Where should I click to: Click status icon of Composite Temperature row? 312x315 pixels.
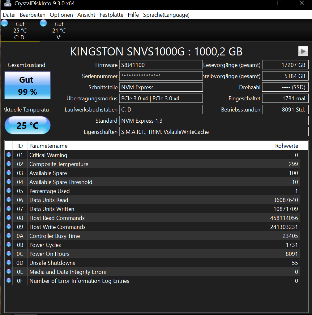pos(9,164)
